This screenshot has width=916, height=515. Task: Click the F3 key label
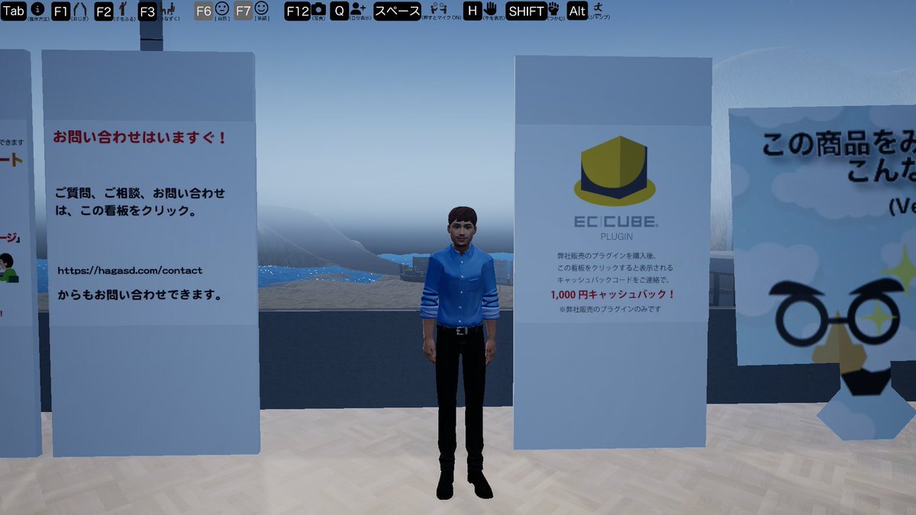tap(148, 11)
